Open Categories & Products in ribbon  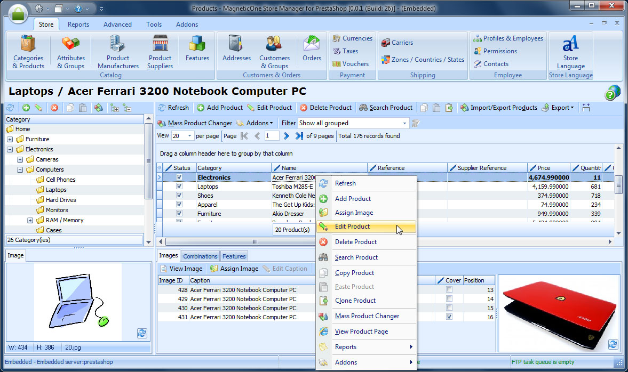28,52
